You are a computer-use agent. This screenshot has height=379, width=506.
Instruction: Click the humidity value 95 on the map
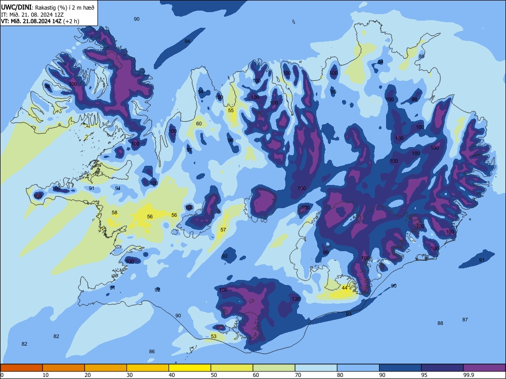tap(333, 92)
